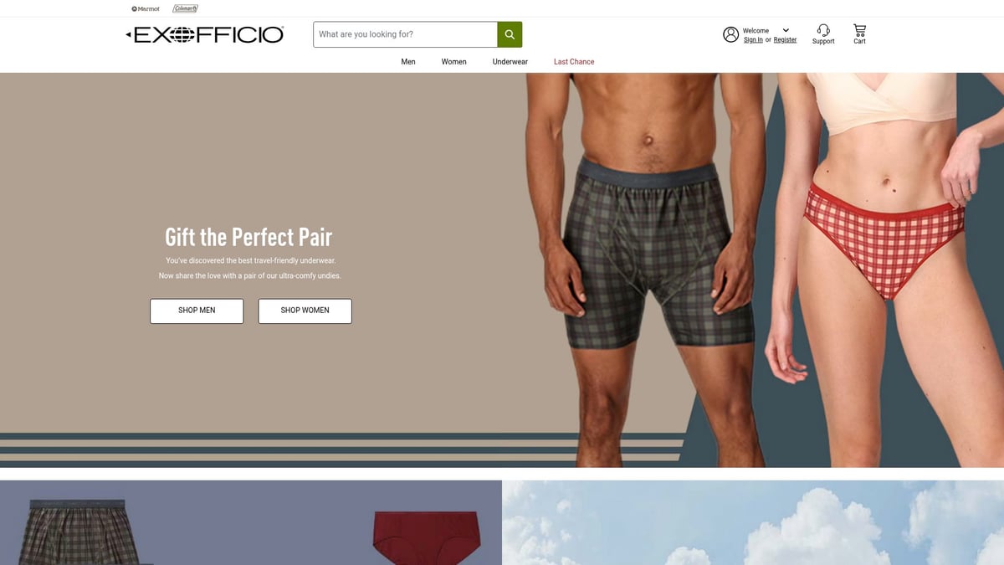Viewport: 1004px width, 565px height.
Task: Go home via the ExOfficio logo
Action: coord(205,34)
